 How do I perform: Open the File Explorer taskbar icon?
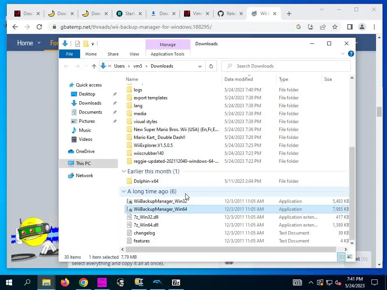[46, 282]
